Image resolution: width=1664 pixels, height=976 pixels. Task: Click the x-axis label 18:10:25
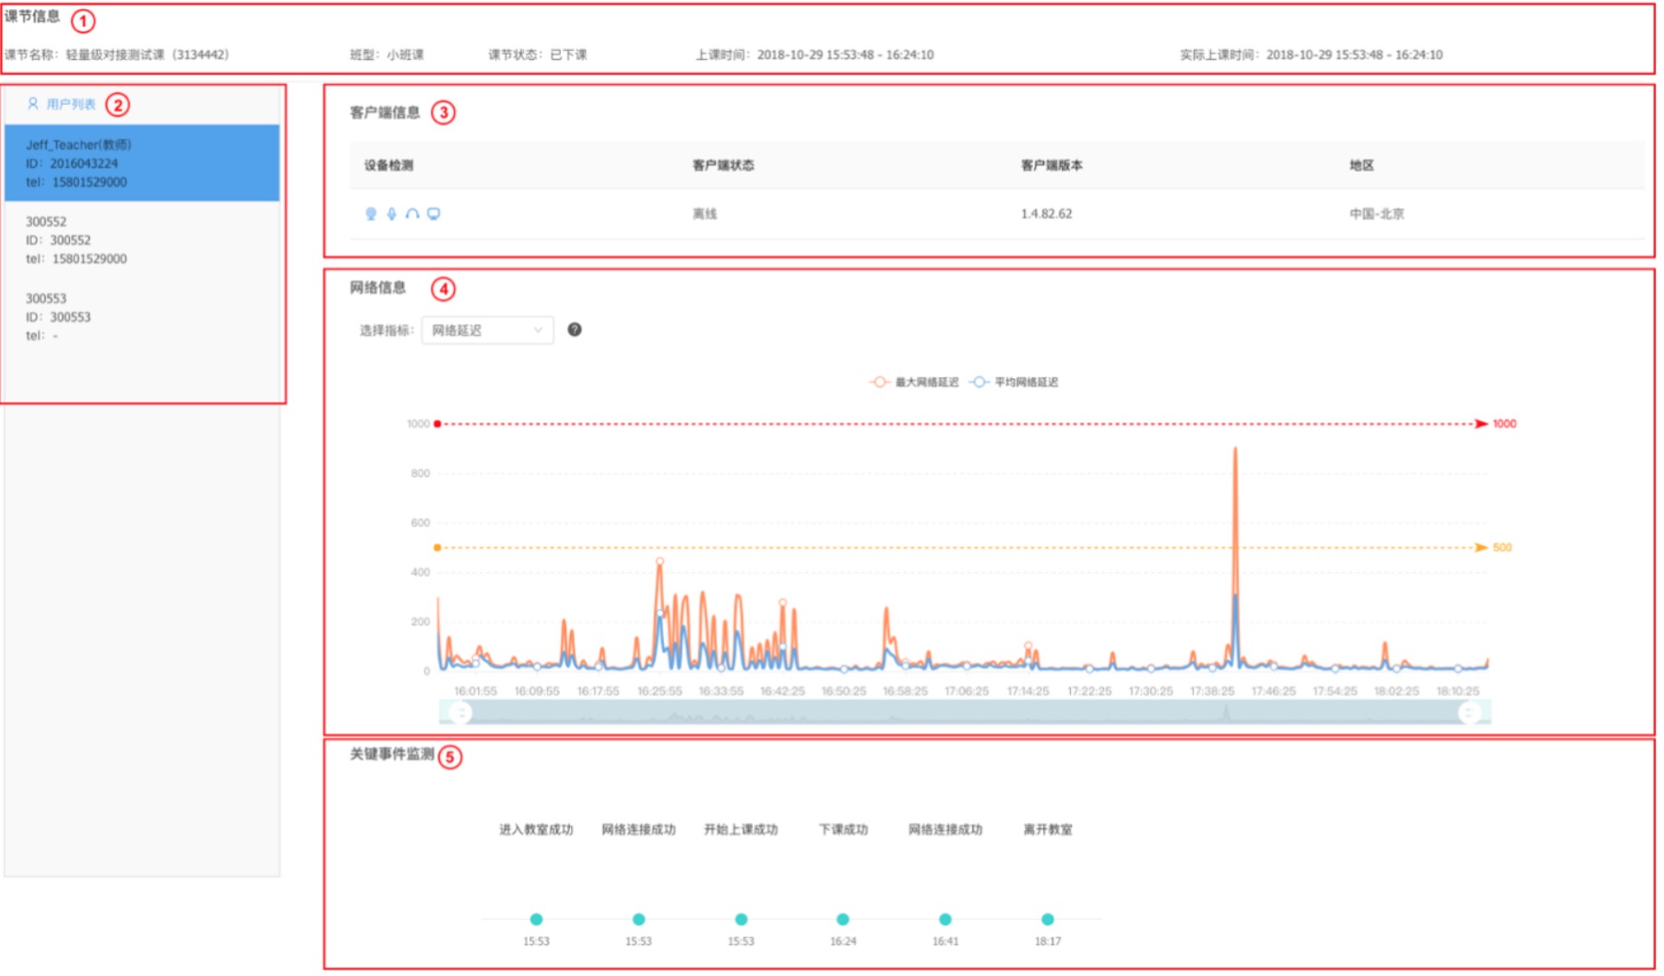(1457, 691)
